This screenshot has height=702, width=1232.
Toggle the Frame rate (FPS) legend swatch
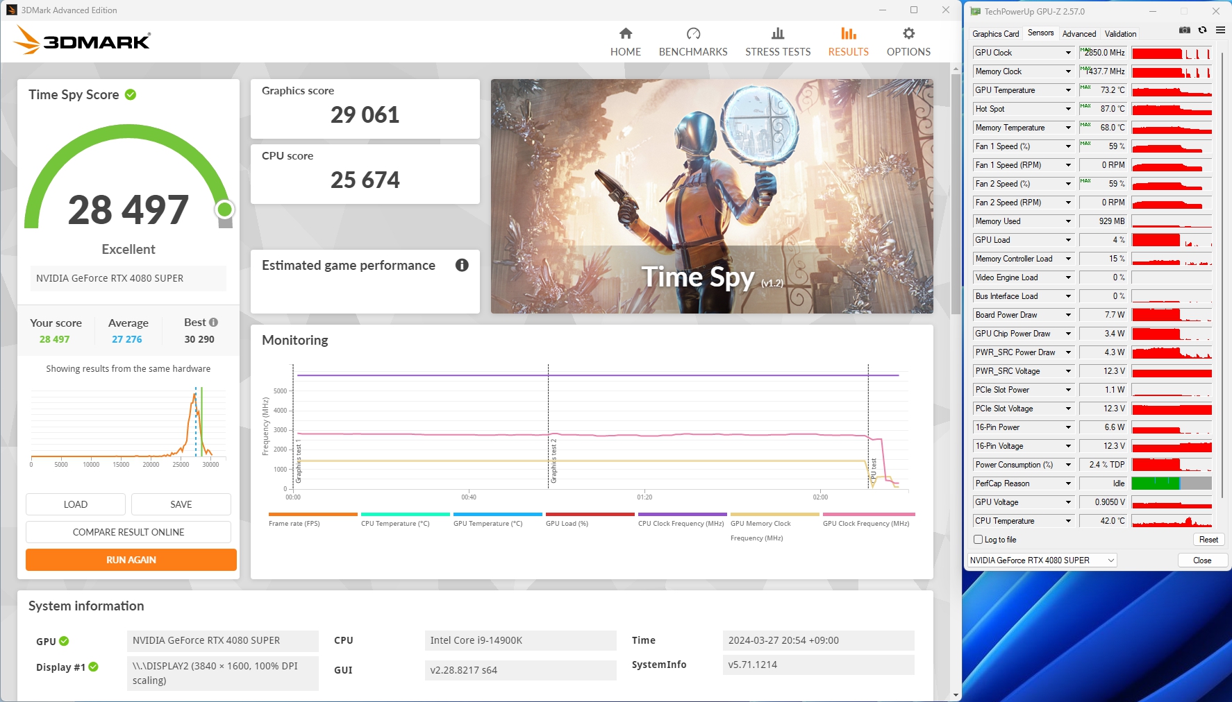click(313, 514)
